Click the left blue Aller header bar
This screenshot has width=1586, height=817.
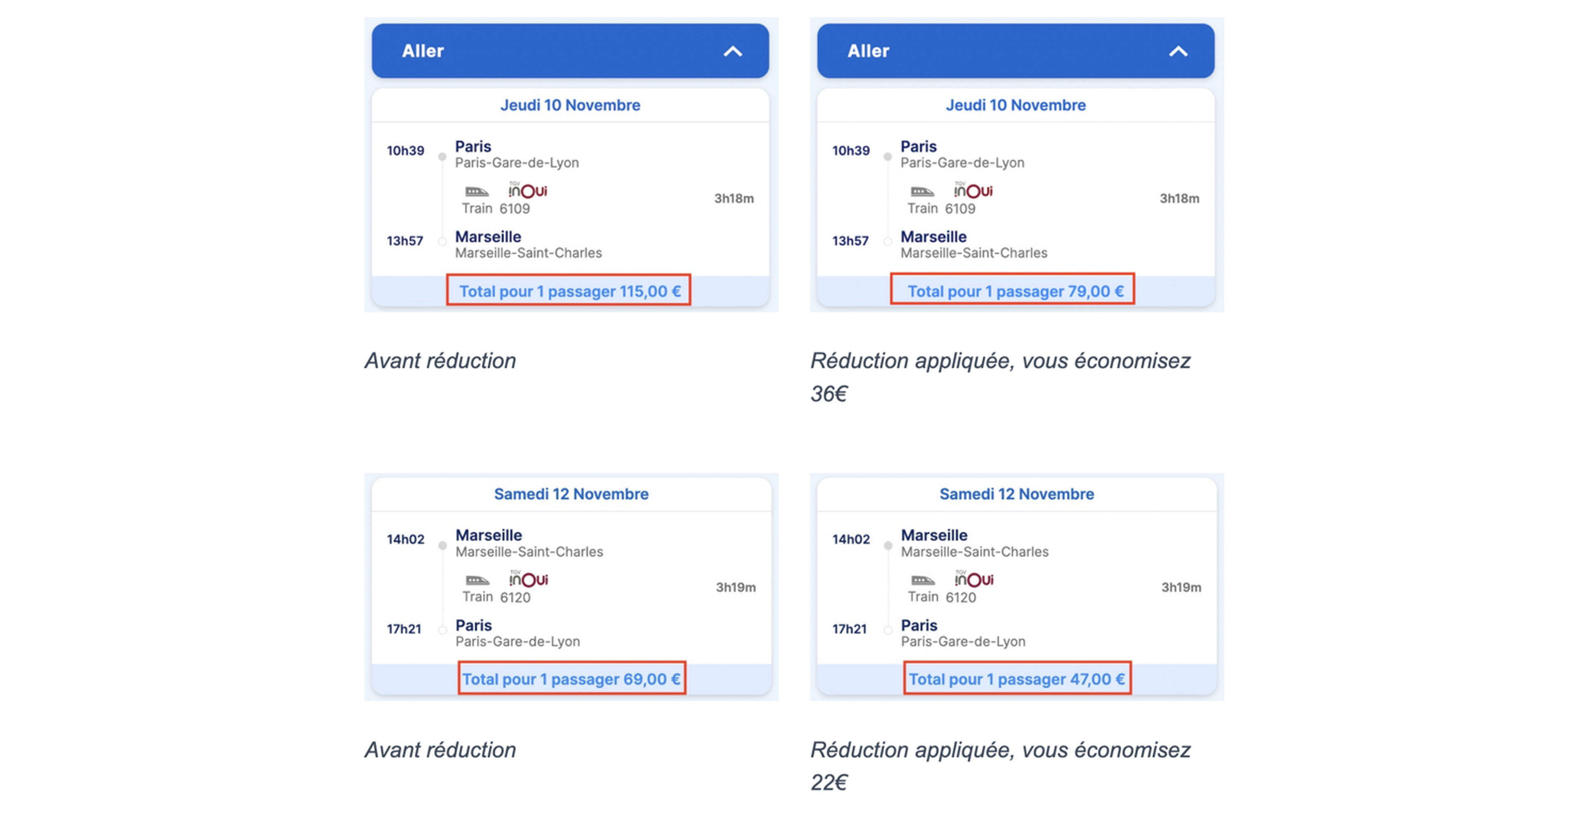[570, 50]
